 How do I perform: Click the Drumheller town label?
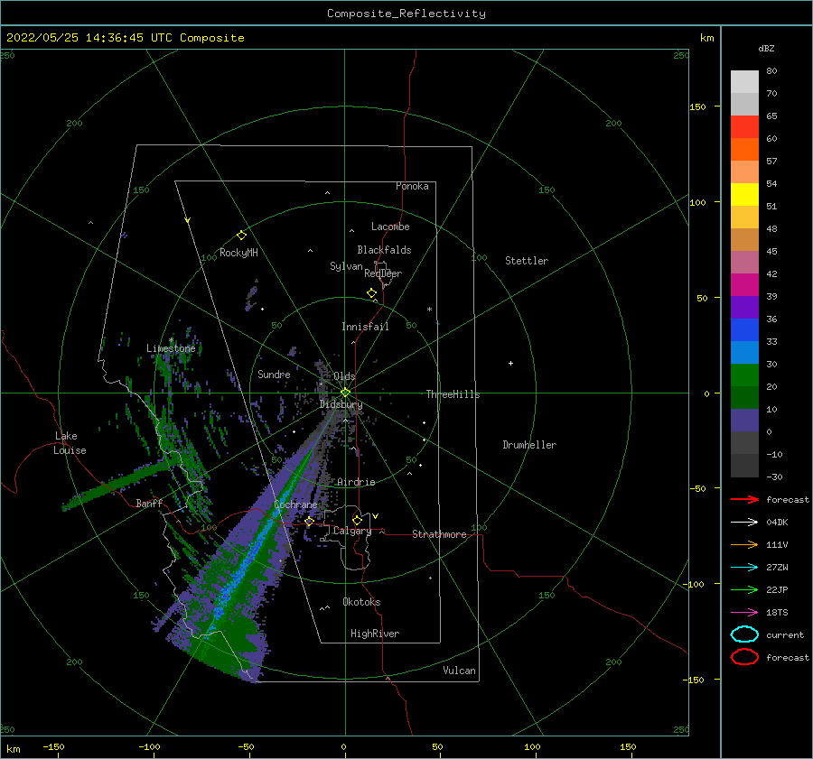529,445
